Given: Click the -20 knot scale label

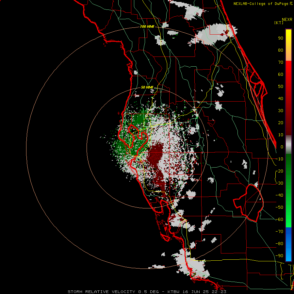Looking at the screenshot, I should (279, 171).
